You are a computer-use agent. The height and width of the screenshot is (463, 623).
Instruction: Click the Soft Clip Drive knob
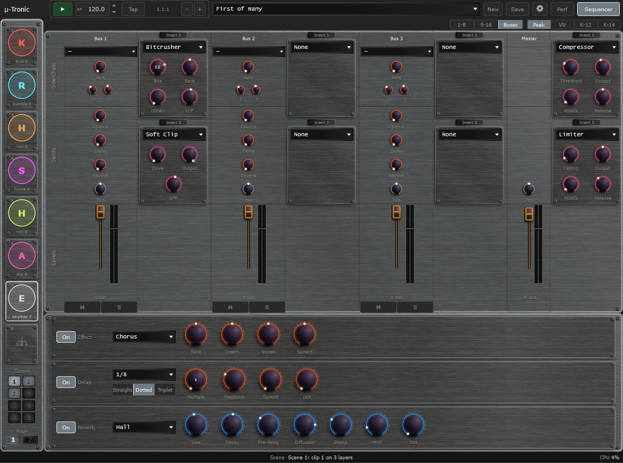[157, 154]
